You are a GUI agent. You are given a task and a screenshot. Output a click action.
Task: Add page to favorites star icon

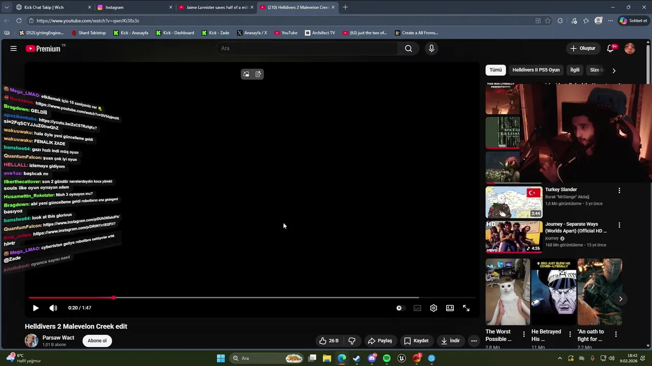pos(548,21)
